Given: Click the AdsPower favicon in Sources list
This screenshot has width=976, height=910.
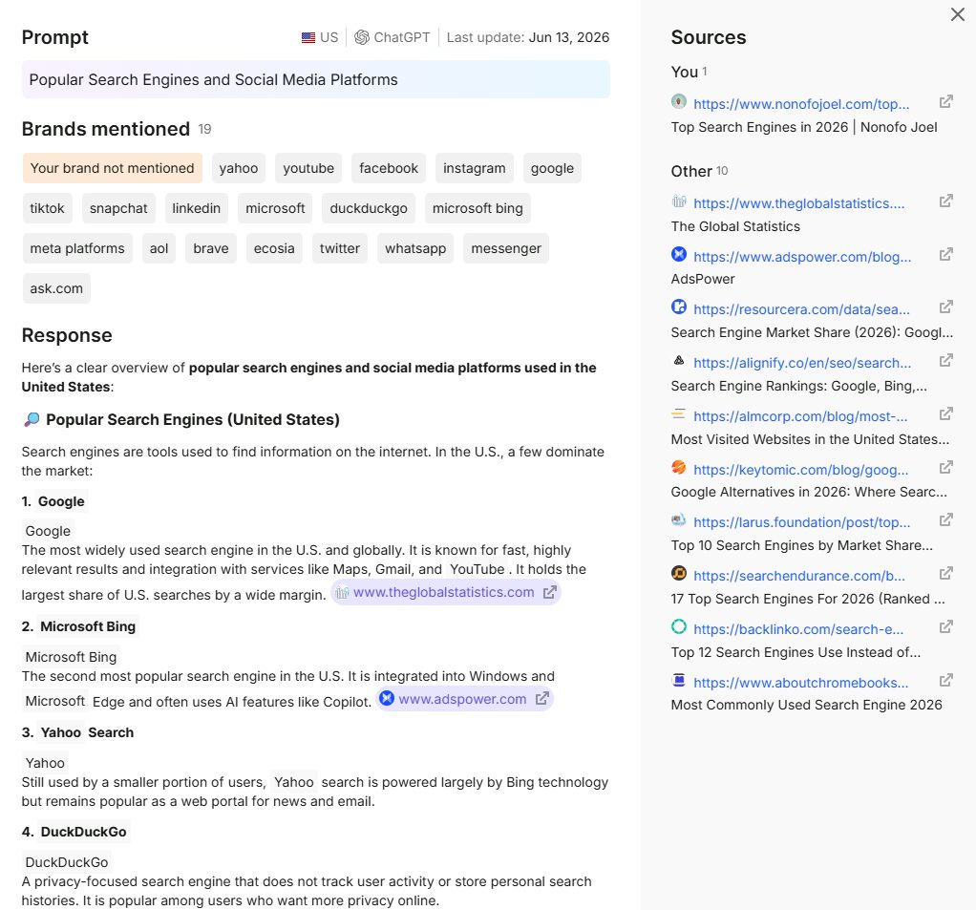Looking at the screenshot, I should [679, 254].
